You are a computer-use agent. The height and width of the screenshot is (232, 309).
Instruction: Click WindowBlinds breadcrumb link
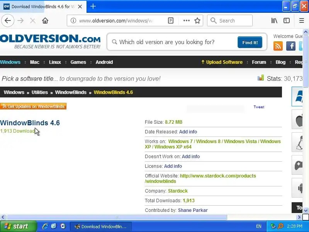coord(71,92)
